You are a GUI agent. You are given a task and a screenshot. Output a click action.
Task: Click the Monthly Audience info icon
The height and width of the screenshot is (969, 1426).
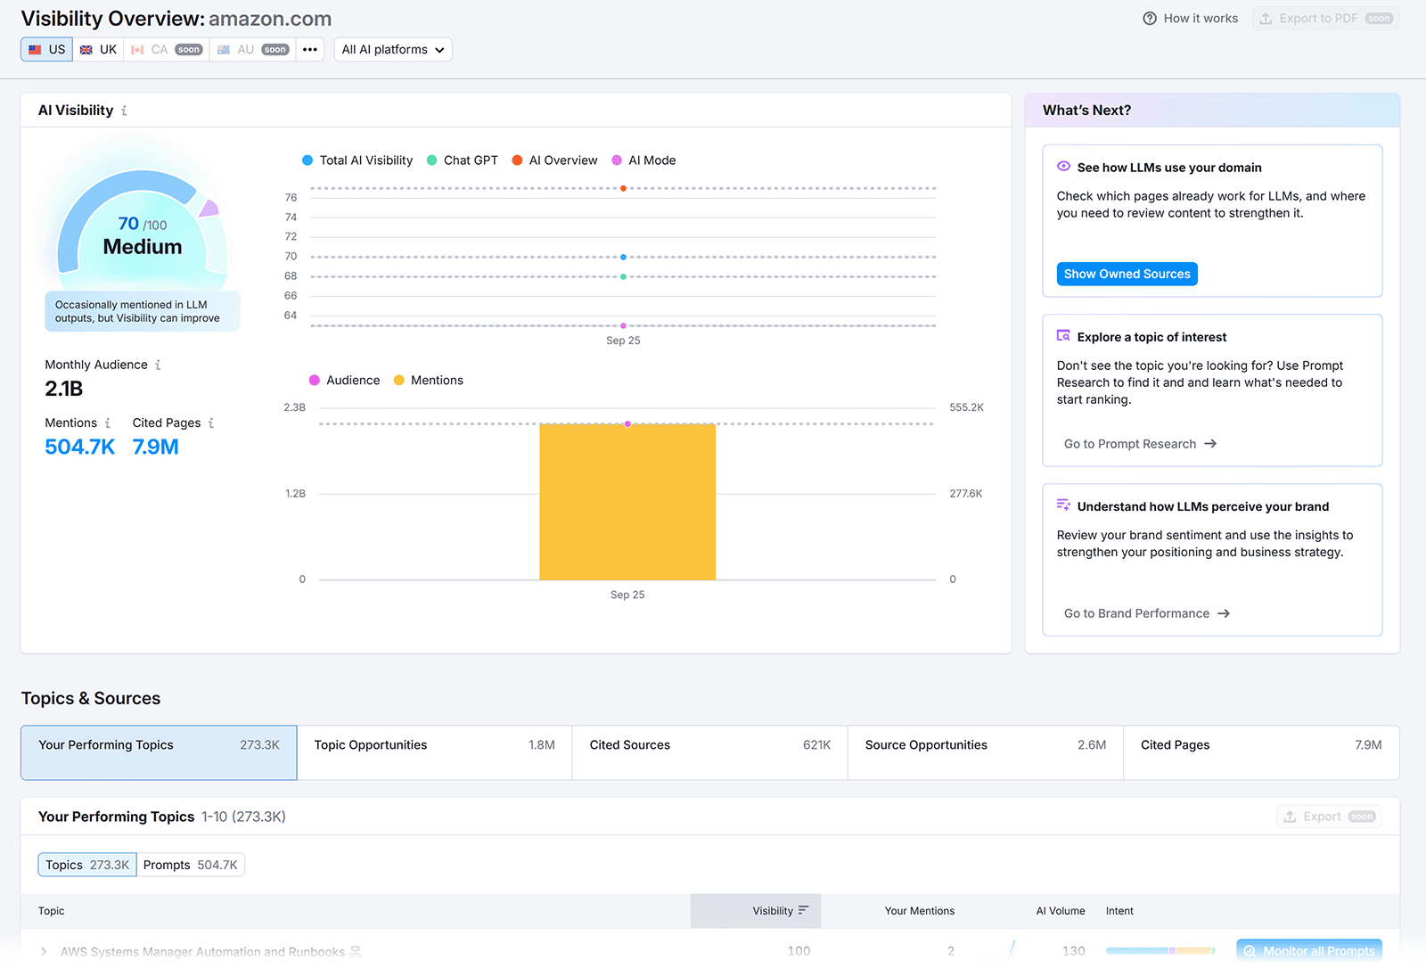point(159,365)
